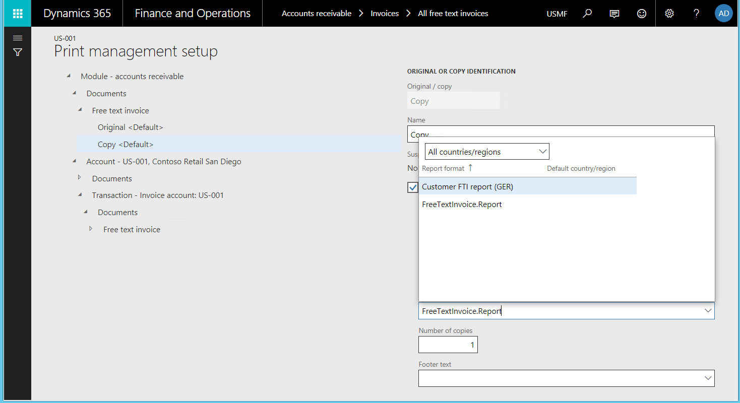Open the Office 365 app launcher

[x=17, y=13]
